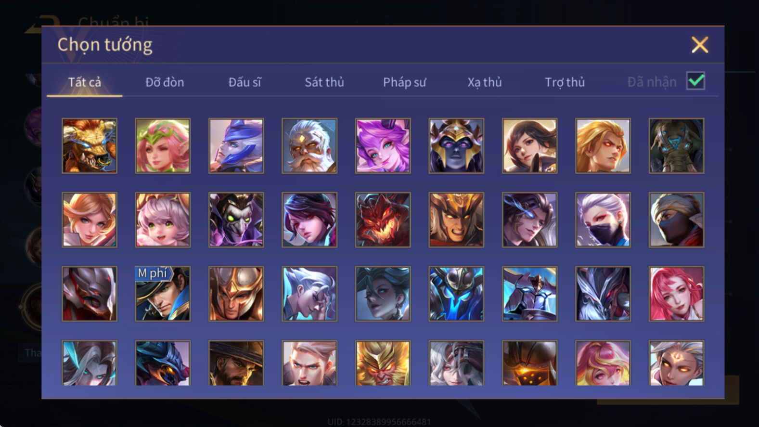Pick the elephant-tusked dark hero portrait

[676, 146]
